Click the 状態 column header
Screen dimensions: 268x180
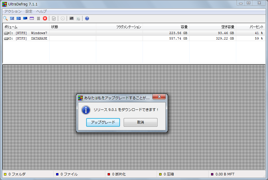click(73, 27)
